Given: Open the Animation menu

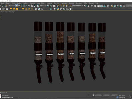Looking at the screenshot, I should click(32, 3).
